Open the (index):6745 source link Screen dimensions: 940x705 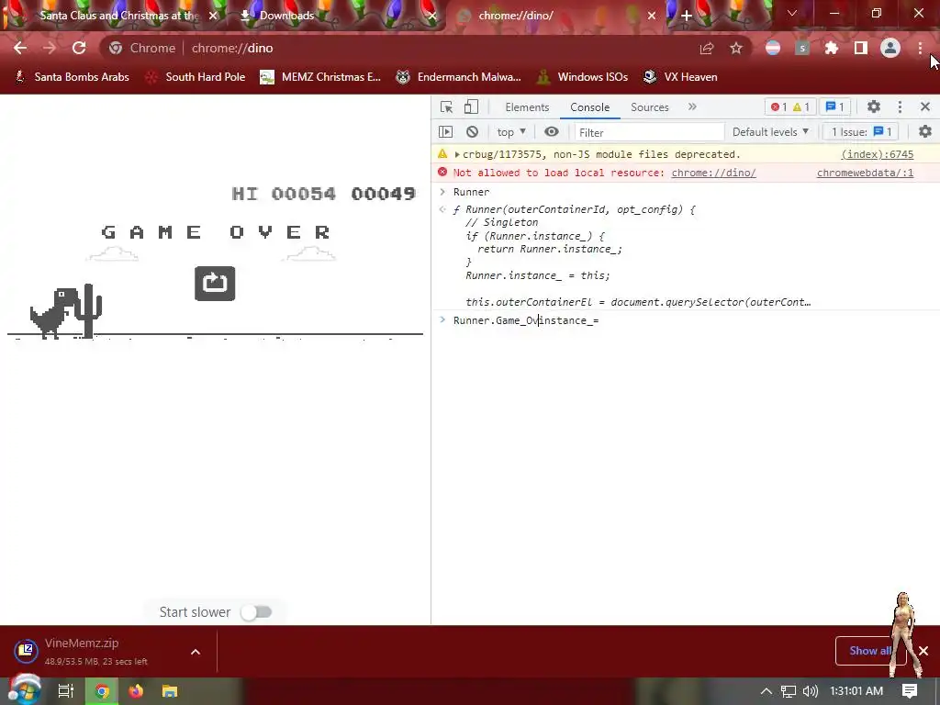pos(877,154)
